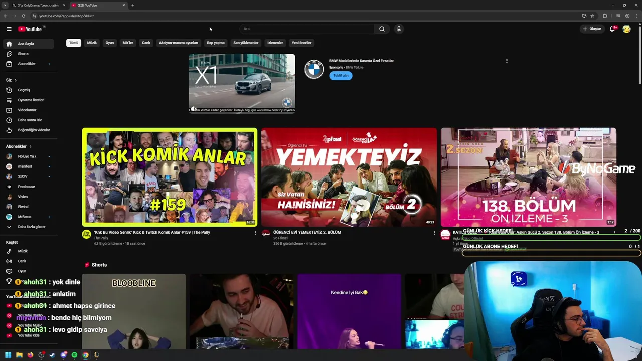Click the YouTube logo
Viewport: 642px width, 361px height.
31,29
